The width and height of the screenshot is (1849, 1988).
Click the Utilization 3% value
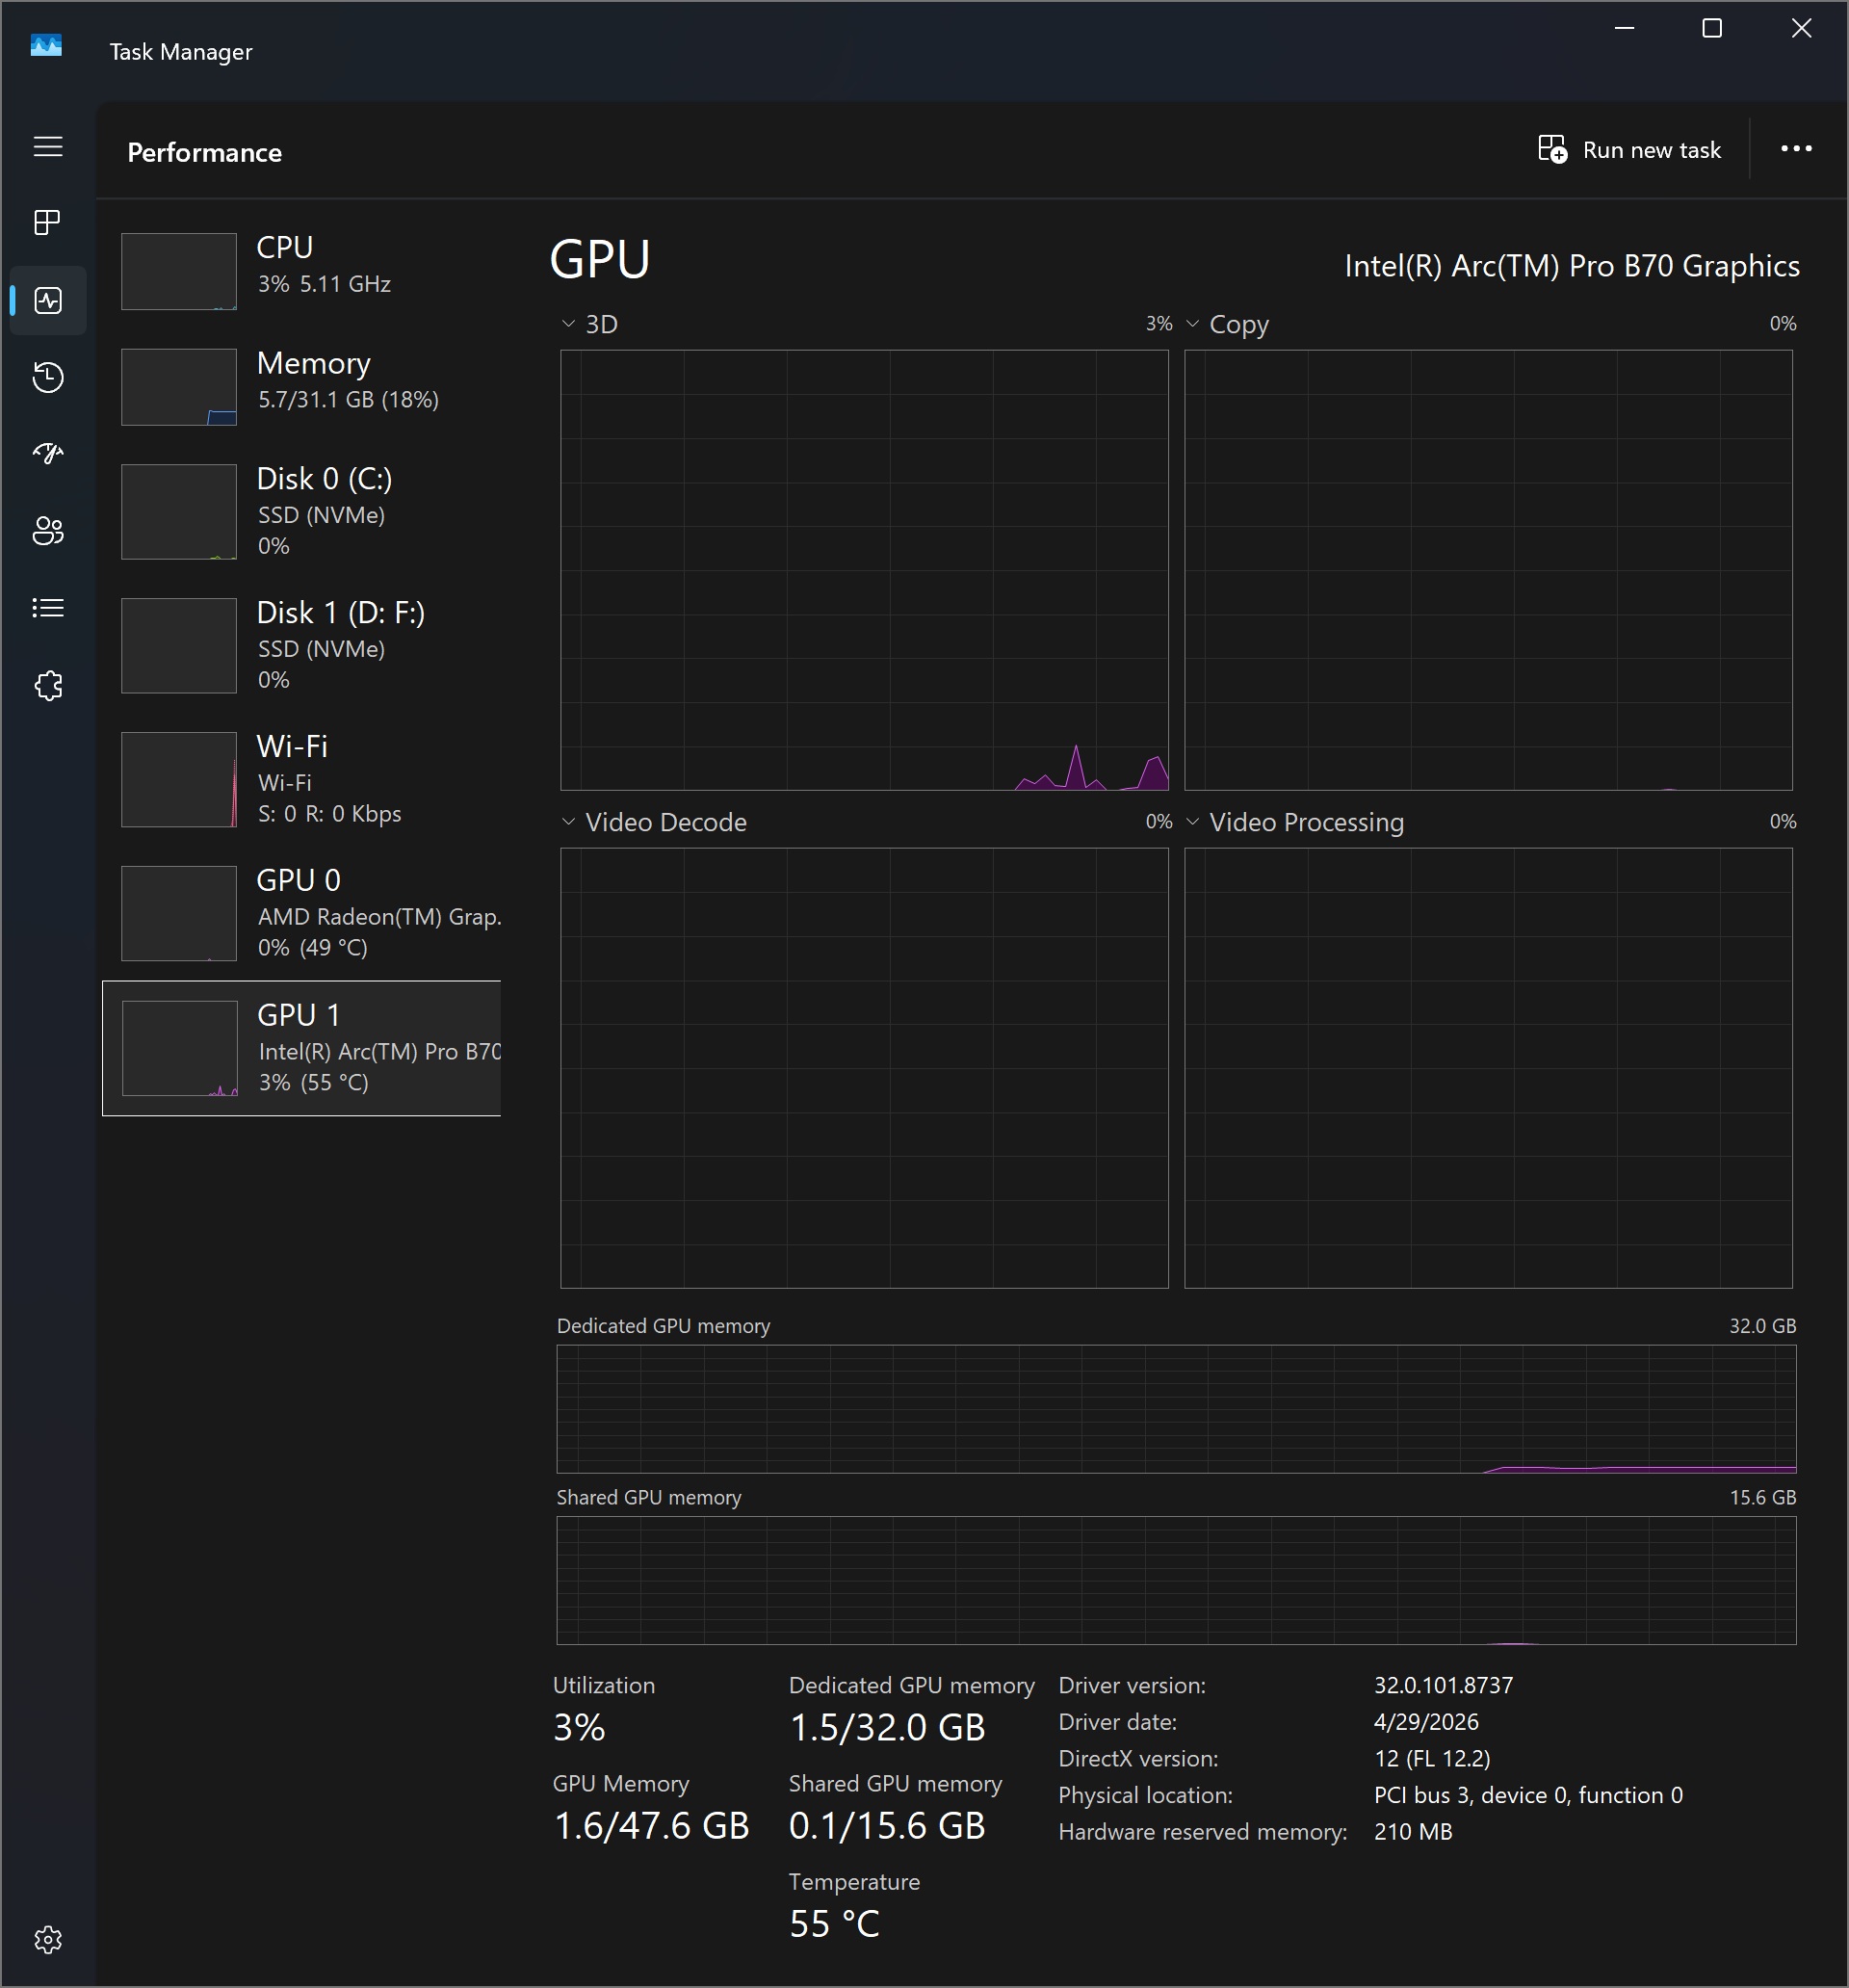[x=579, y=1727]
